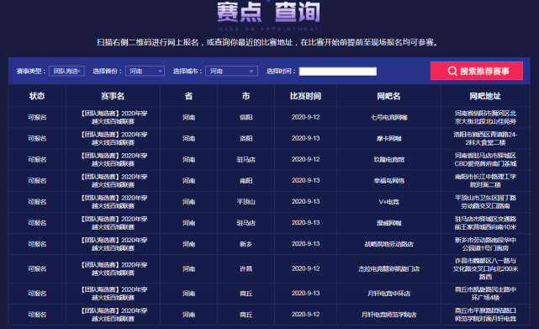
Task: Click the 可报名 status in the 洛阳 row
Action: coord(37,138)
